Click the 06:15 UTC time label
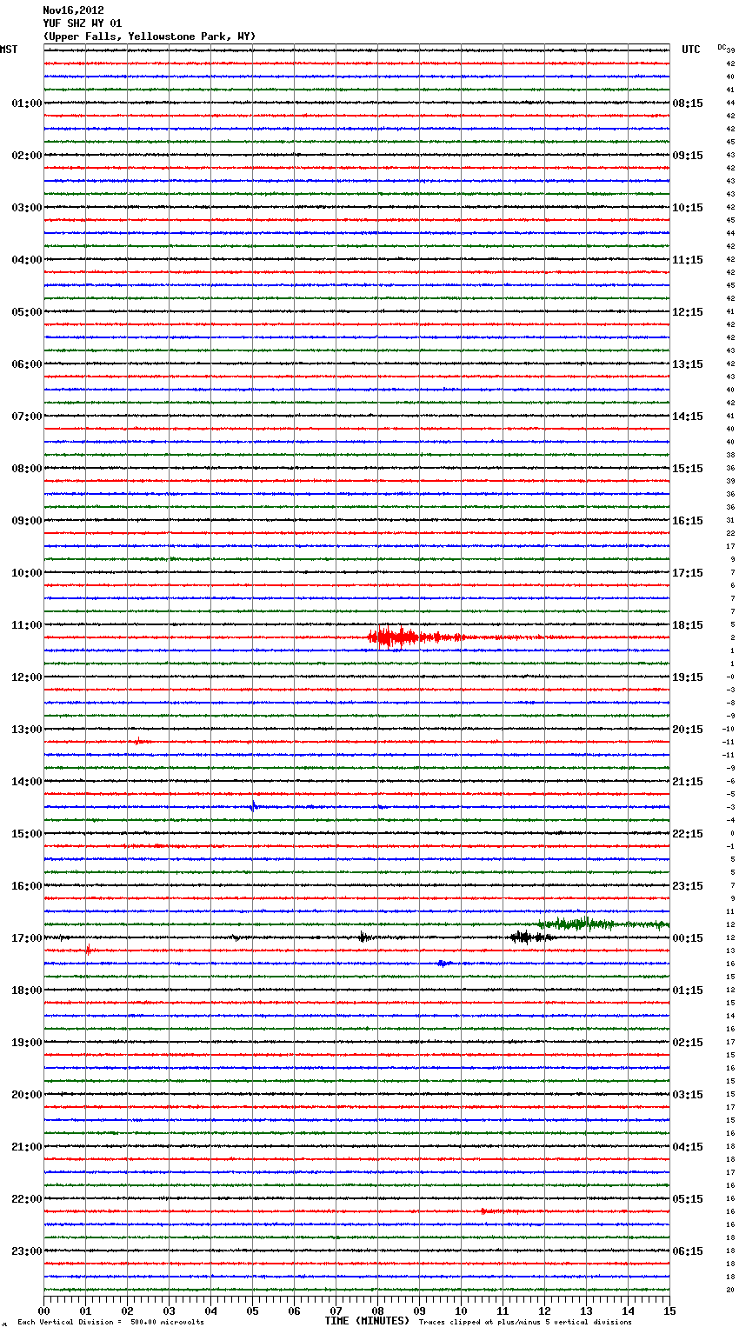Image resolution: width=739 pixels, height=1334 pixels. 688,1251
